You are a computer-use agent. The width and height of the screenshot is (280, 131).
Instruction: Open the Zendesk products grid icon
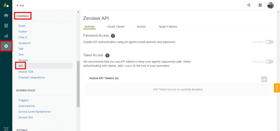point(260,5)
